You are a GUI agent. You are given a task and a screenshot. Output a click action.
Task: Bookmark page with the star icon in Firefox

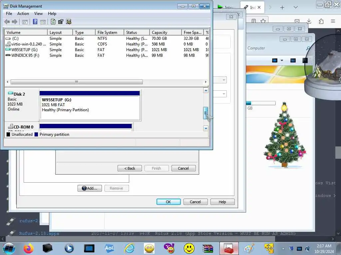263,21
